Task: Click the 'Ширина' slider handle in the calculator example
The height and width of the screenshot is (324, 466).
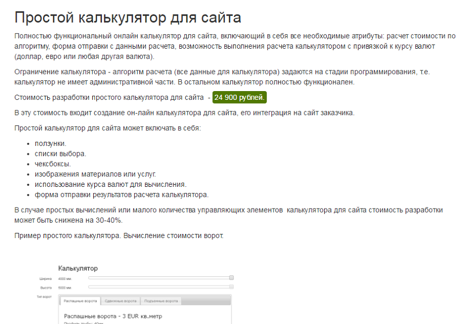Action: (231, 277)
